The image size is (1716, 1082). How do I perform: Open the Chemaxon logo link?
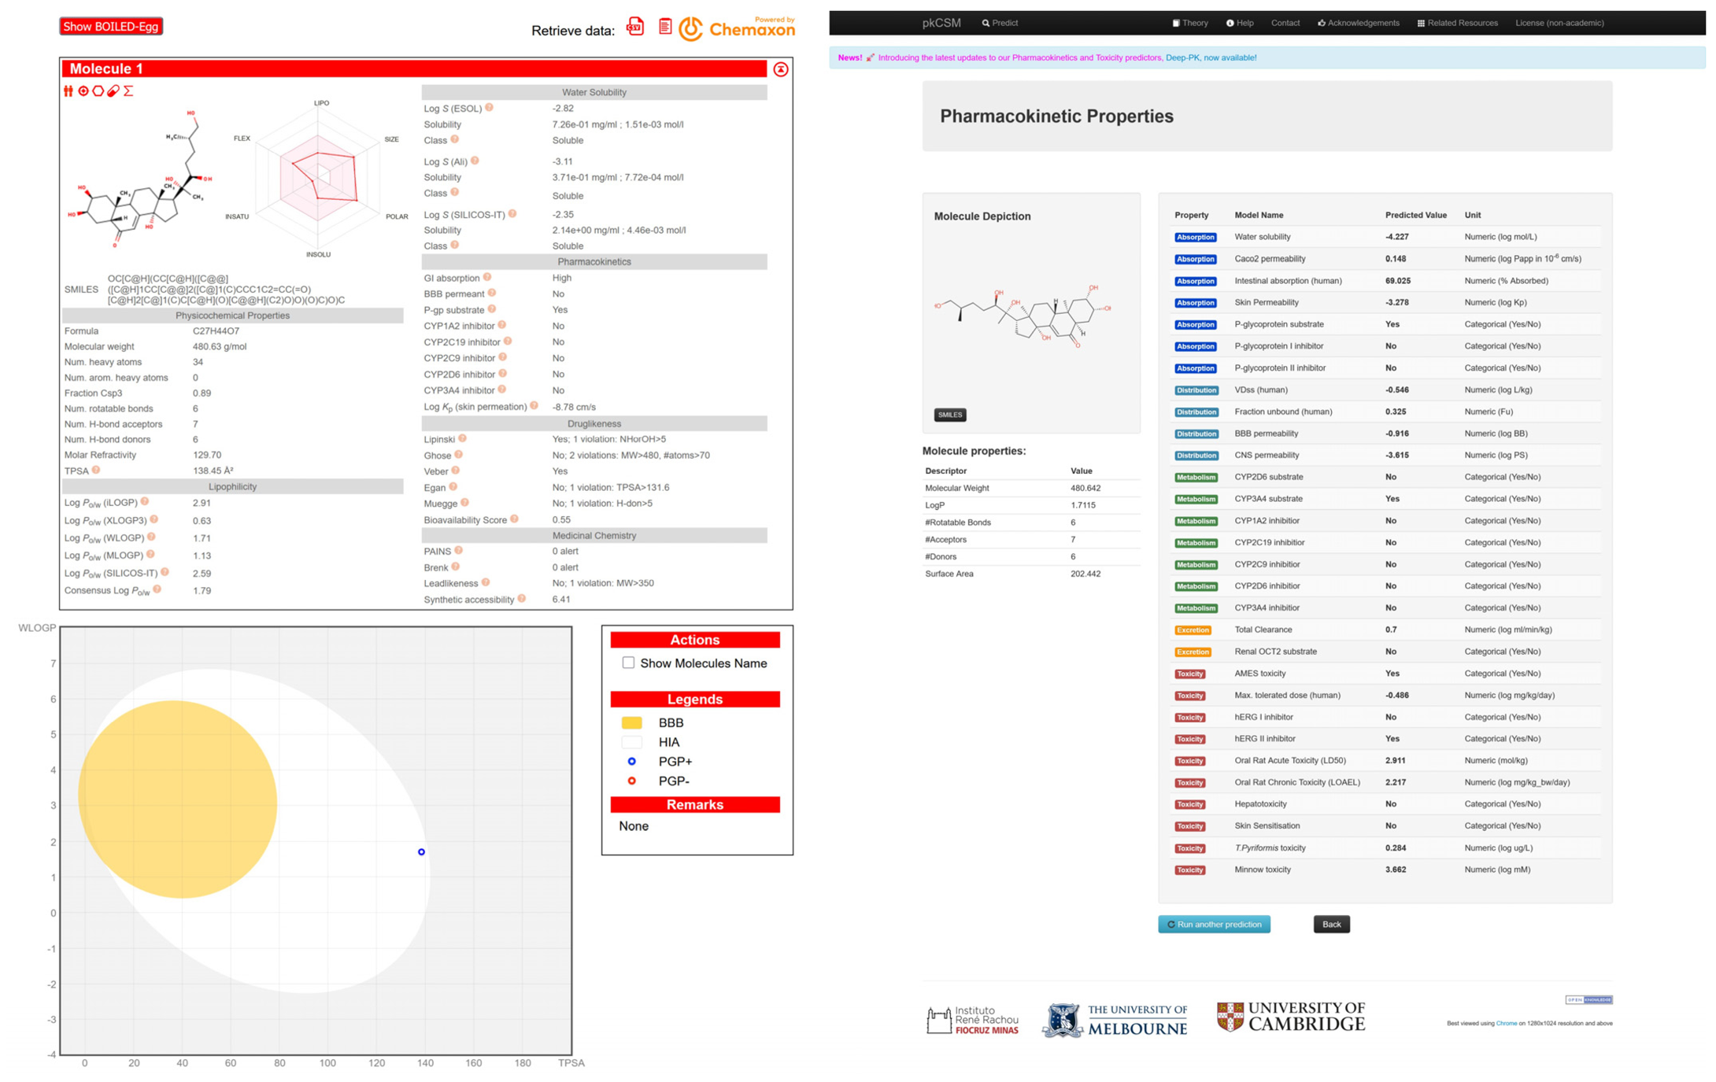(737, 28)
